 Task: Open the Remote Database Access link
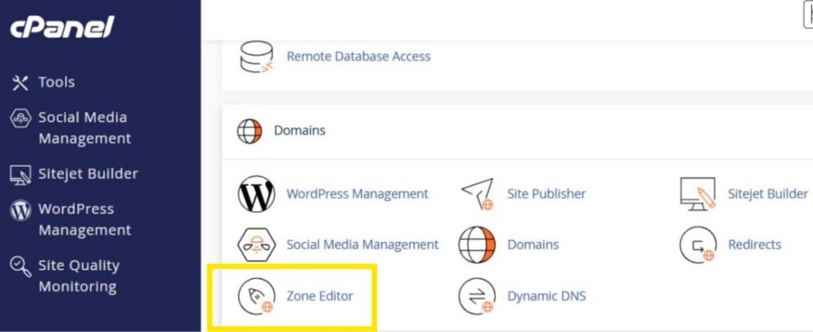[x=358, y=56]
